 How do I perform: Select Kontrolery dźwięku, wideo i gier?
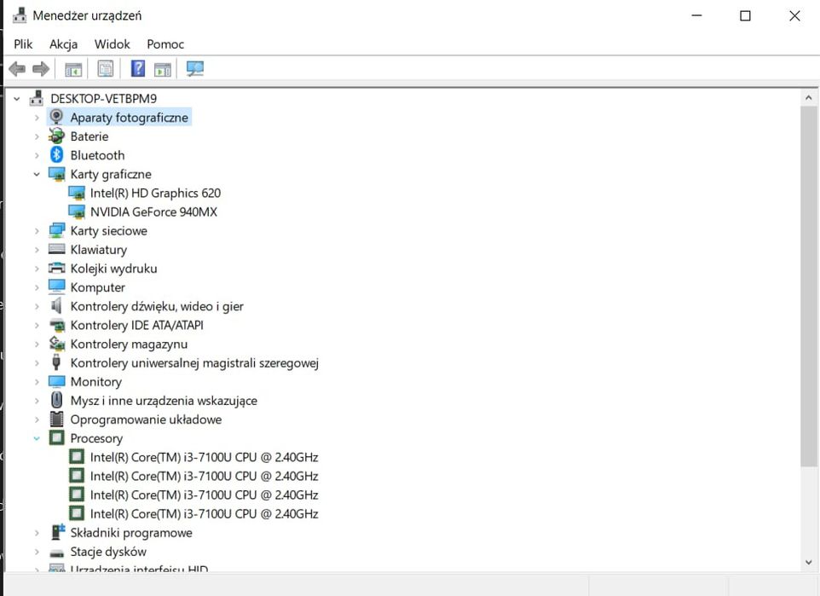157,306
